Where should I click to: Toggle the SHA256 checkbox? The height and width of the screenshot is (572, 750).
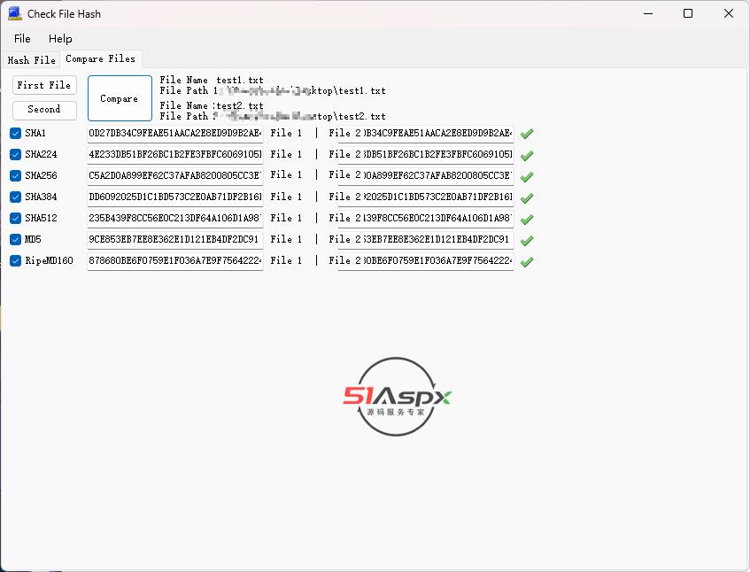click(x=15, y=175)
